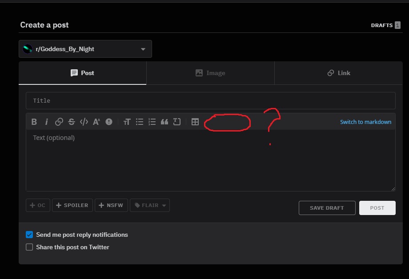The width and height of the screenshot is (409, 279).
Task: Insert a code block
Action: coord(177,122)
